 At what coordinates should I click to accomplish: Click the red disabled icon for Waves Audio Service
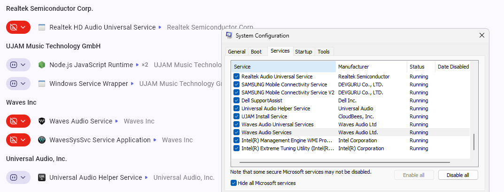click(x=14, y=121)
